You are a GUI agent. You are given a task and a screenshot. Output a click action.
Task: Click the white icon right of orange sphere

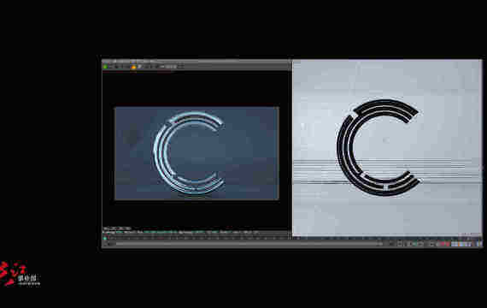click(140, 67)
